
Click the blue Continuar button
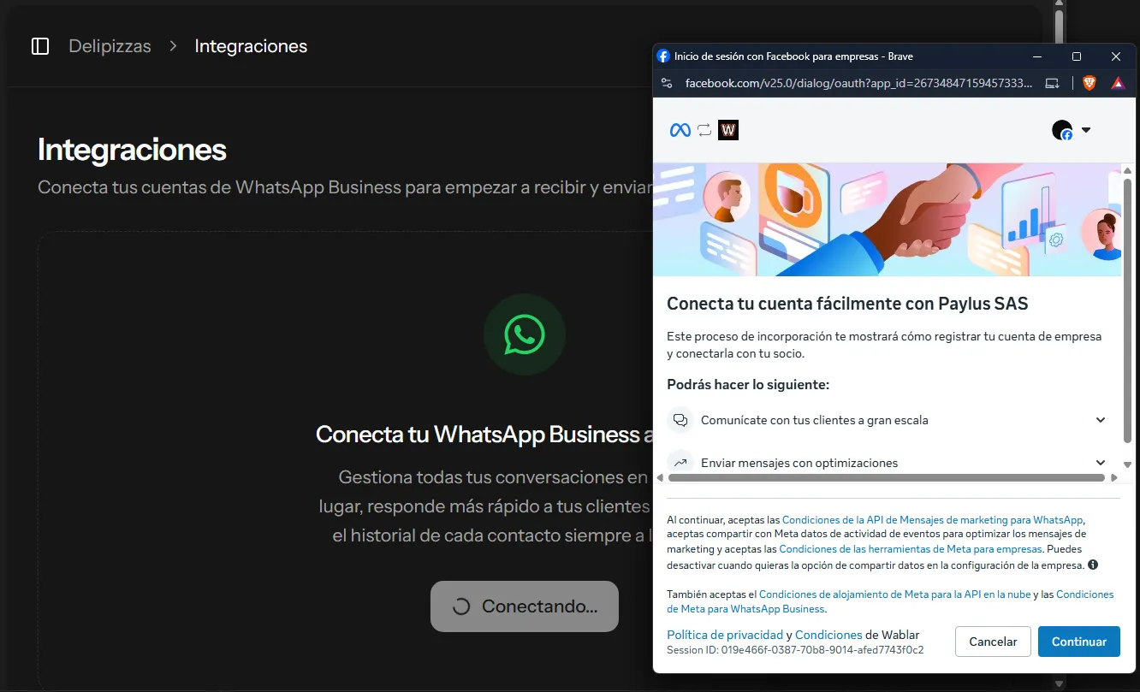coord(1079,642)
